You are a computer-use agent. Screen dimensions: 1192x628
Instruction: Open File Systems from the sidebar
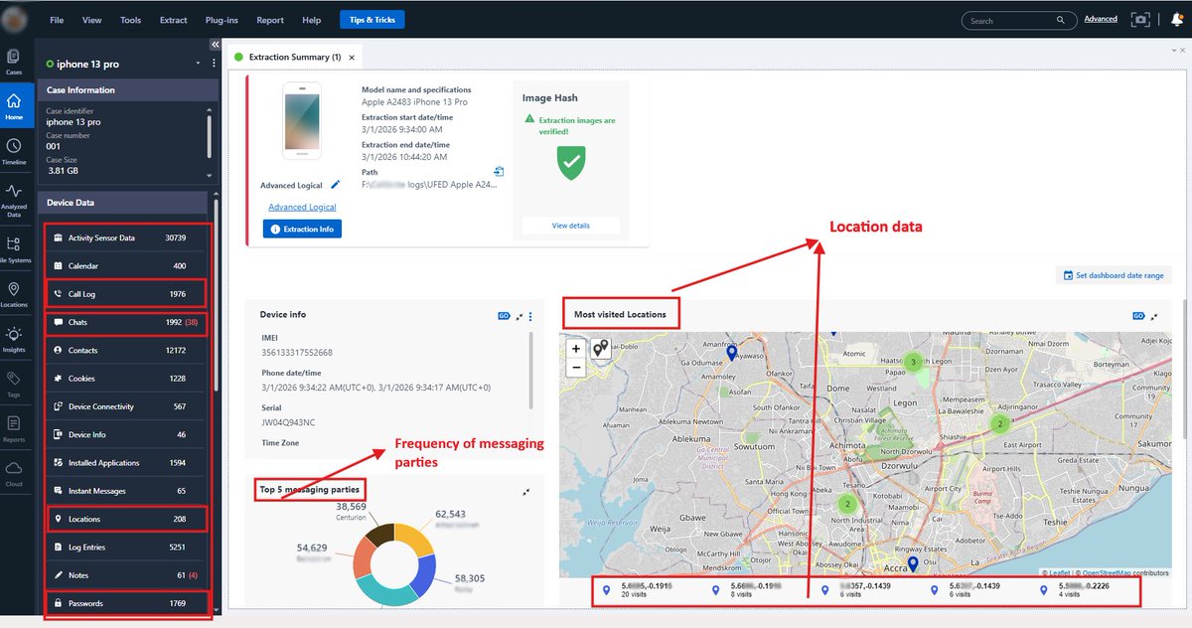pyautogui.click(x=14, y=249)
